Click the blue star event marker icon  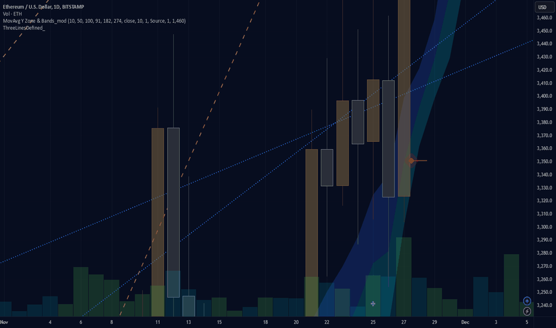click(x=527, y=301)
